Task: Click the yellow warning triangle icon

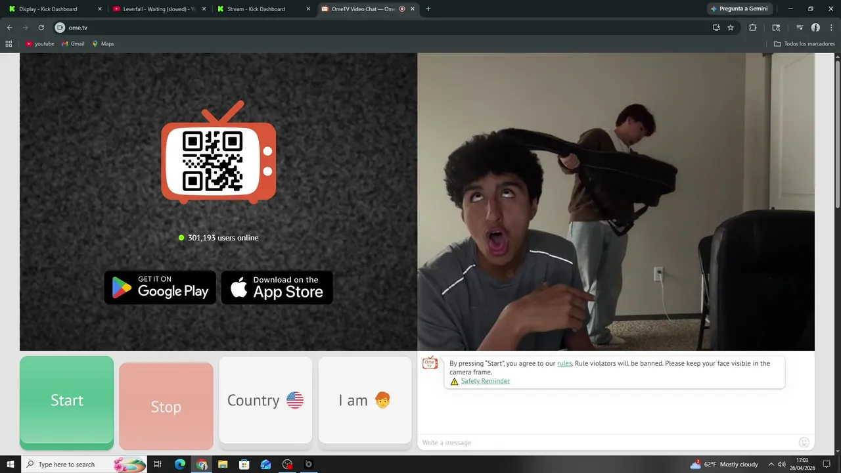Action: 454,381
